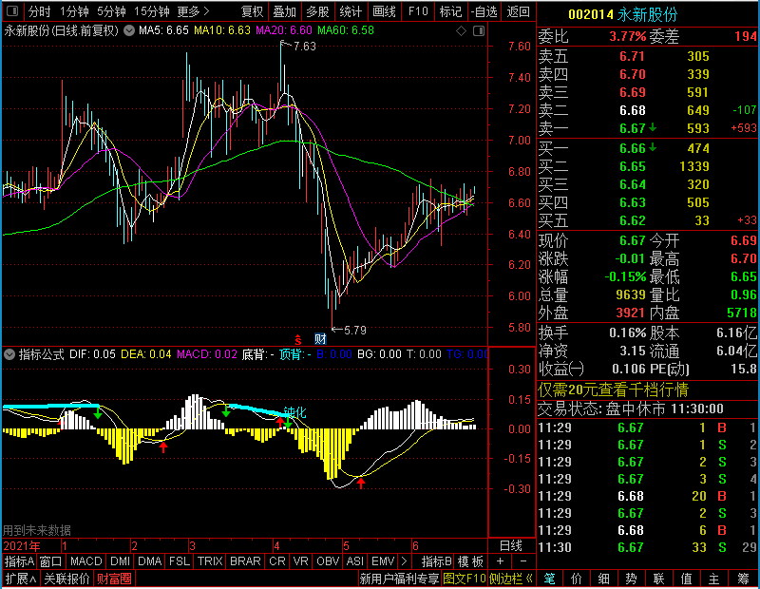Click 仅需20元查看千档行情 ad link

[x=613, y=389]
